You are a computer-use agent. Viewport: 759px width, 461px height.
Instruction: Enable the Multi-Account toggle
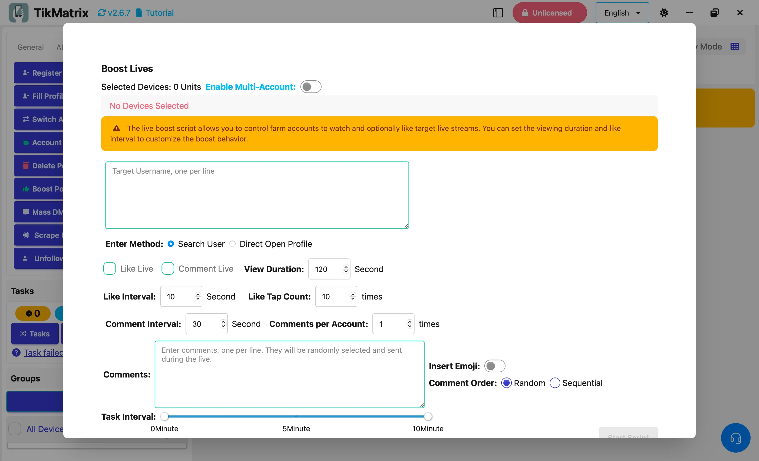[x=310, y=87]
